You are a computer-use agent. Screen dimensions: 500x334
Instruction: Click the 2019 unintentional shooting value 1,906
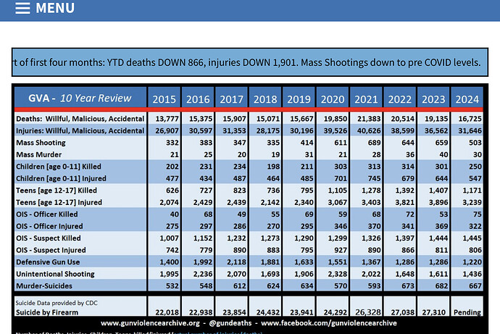304,274
